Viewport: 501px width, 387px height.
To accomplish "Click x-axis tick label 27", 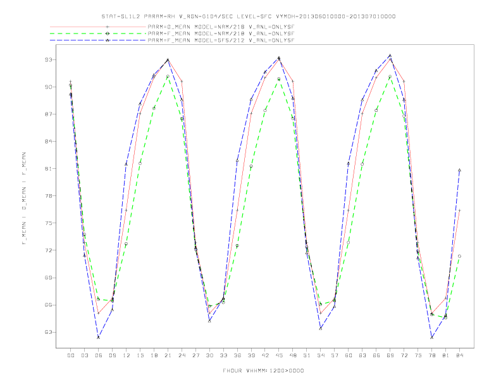I will [195, 355].
